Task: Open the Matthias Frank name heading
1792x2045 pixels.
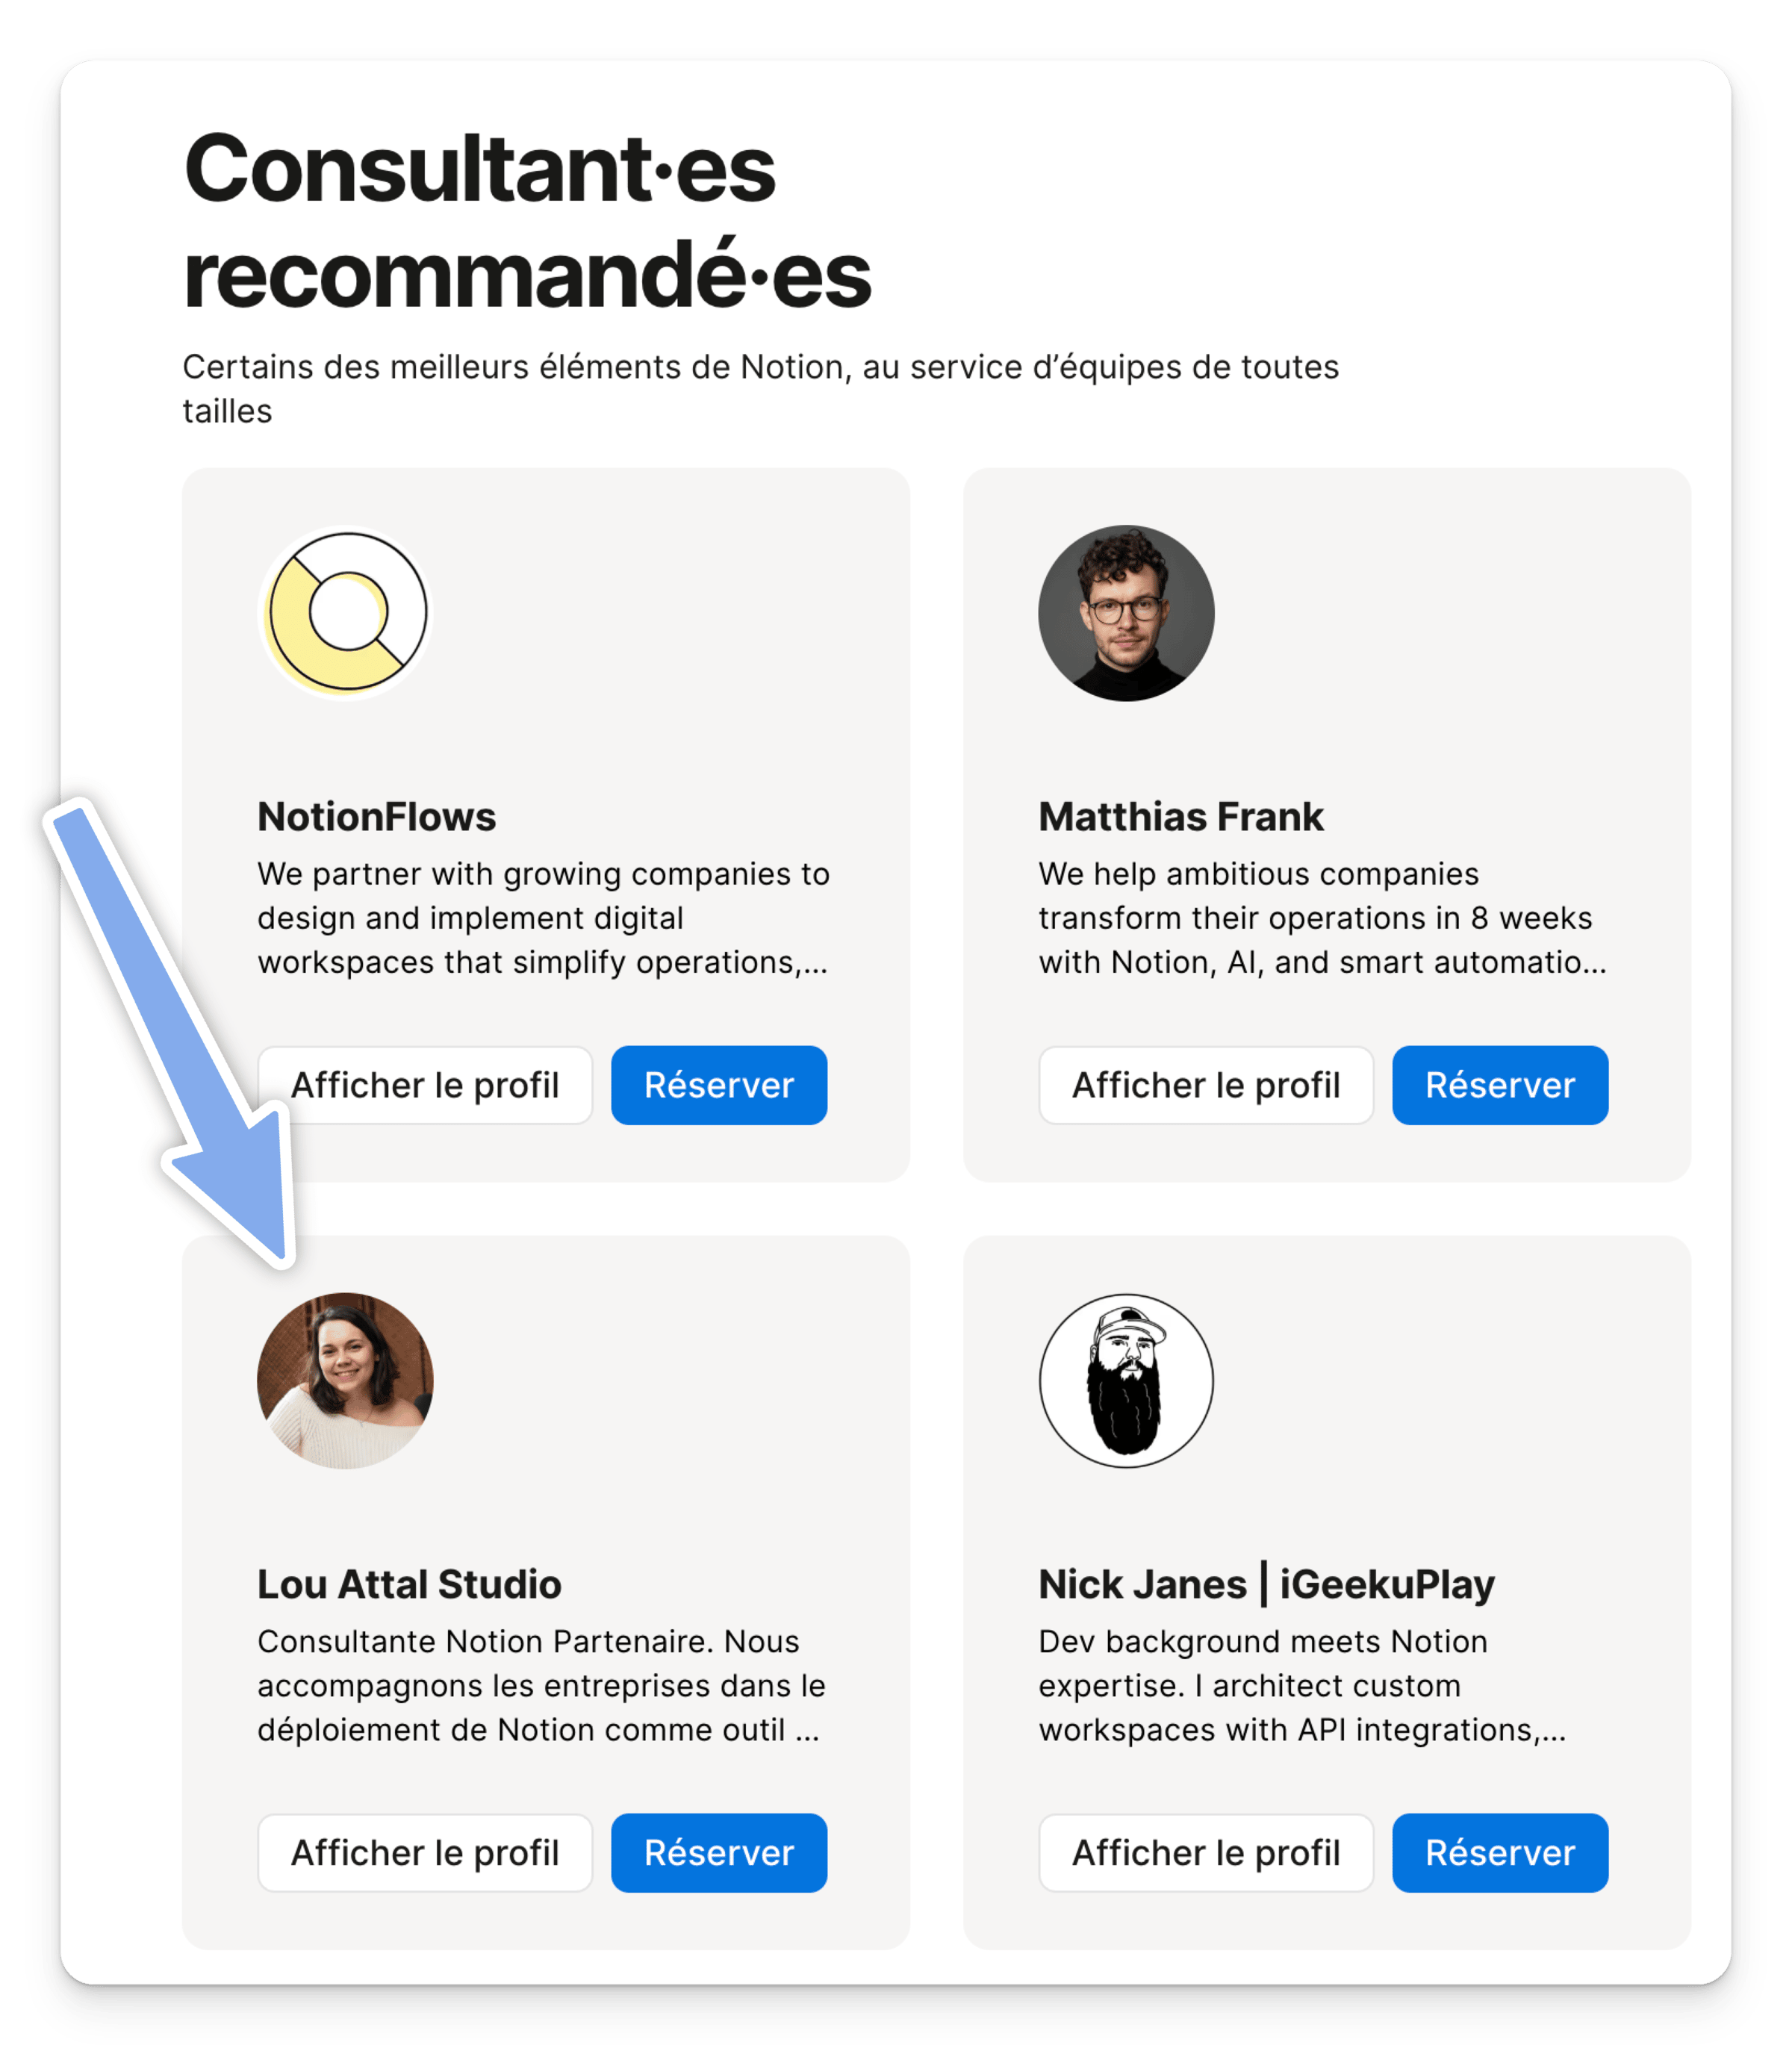Action: 1180,817
